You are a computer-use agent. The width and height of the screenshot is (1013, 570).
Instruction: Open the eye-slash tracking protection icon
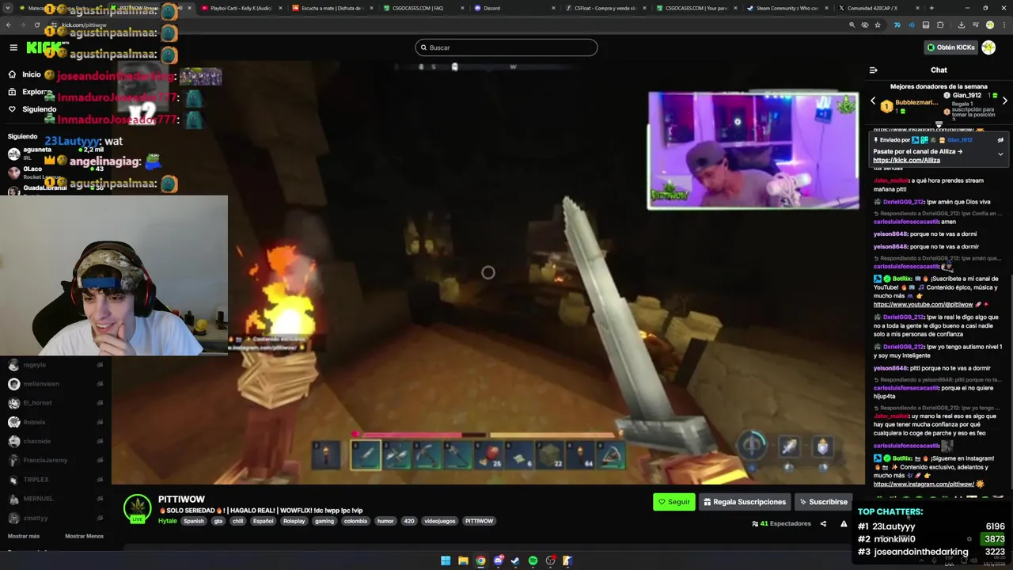[865, 25]
